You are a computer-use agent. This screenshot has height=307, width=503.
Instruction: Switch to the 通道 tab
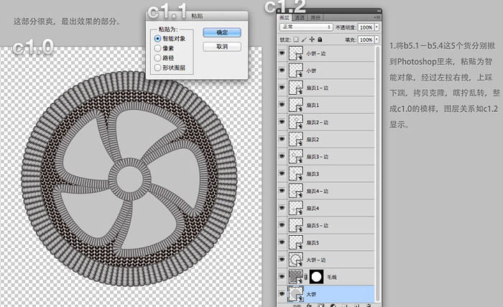[300, 17]
